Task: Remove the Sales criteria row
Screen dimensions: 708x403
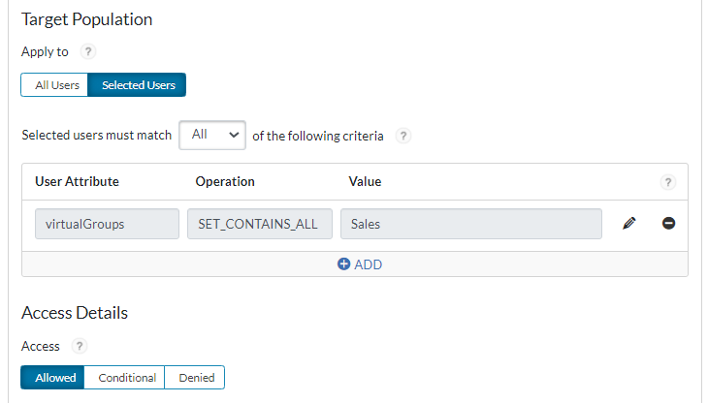Action: click(x=668, y=224)
